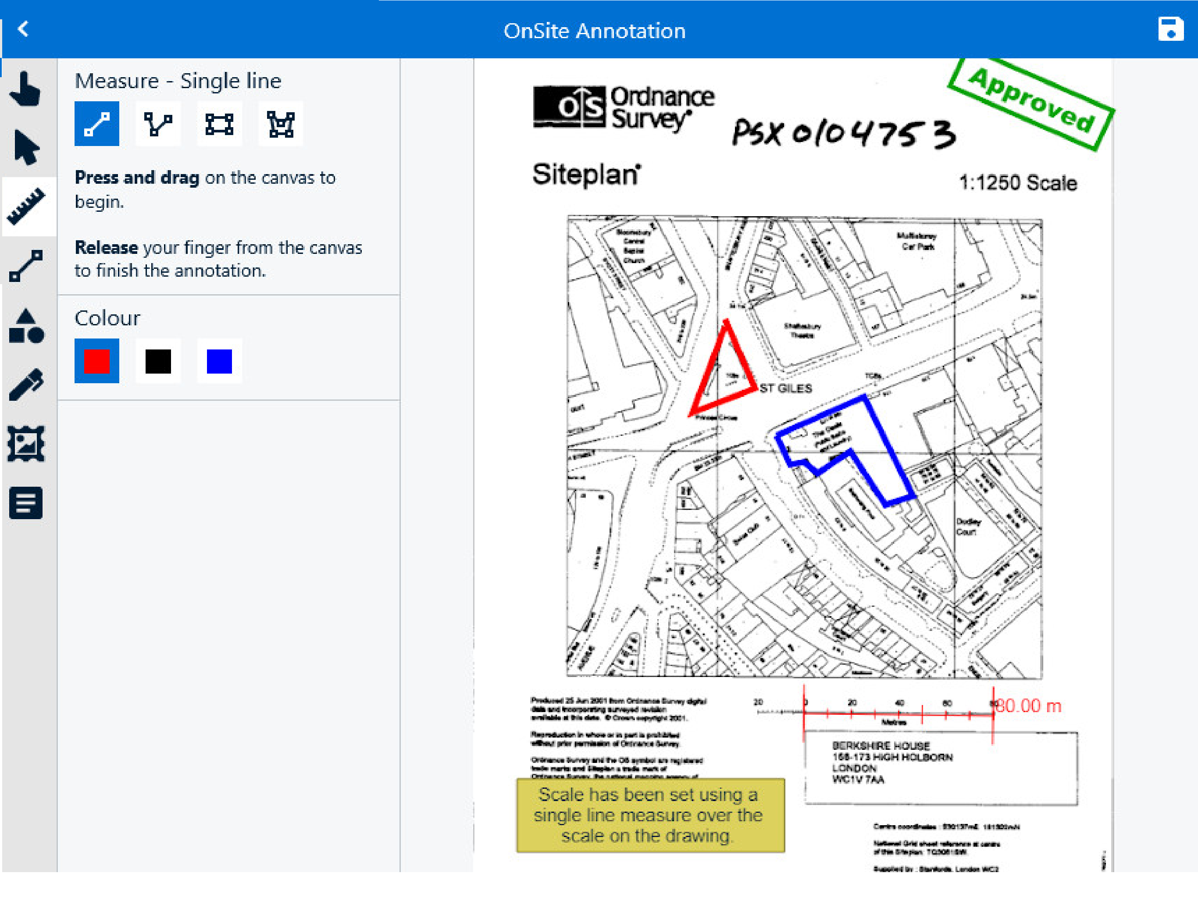Image resolution: width=1198 pixels, height=898 pixels.
Task: Choose multi-line polyline measure mode
Action: click(158, 124)
